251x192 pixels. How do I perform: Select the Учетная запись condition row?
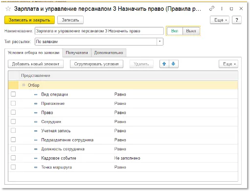coord(123,131)
